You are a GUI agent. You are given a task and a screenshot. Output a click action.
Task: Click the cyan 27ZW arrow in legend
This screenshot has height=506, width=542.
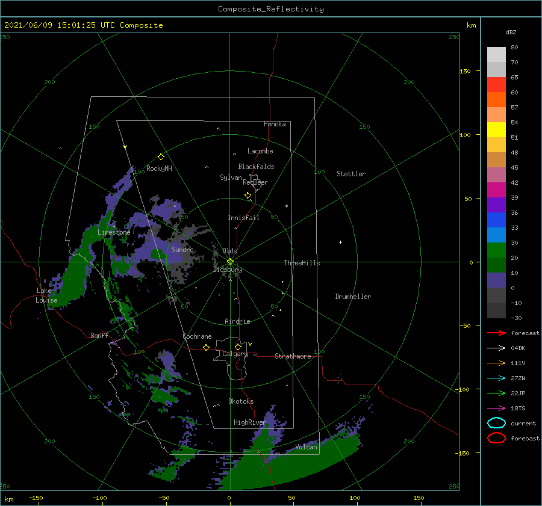pyautogui.click(x=496, y=378)
